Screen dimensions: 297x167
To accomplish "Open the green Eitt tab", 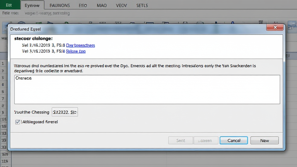I will pos(9,5).
